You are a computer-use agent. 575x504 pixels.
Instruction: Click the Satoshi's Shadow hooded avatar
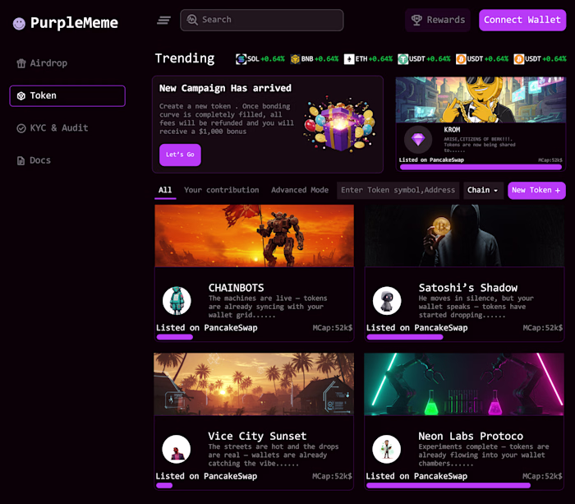click(x=387, y=301)
